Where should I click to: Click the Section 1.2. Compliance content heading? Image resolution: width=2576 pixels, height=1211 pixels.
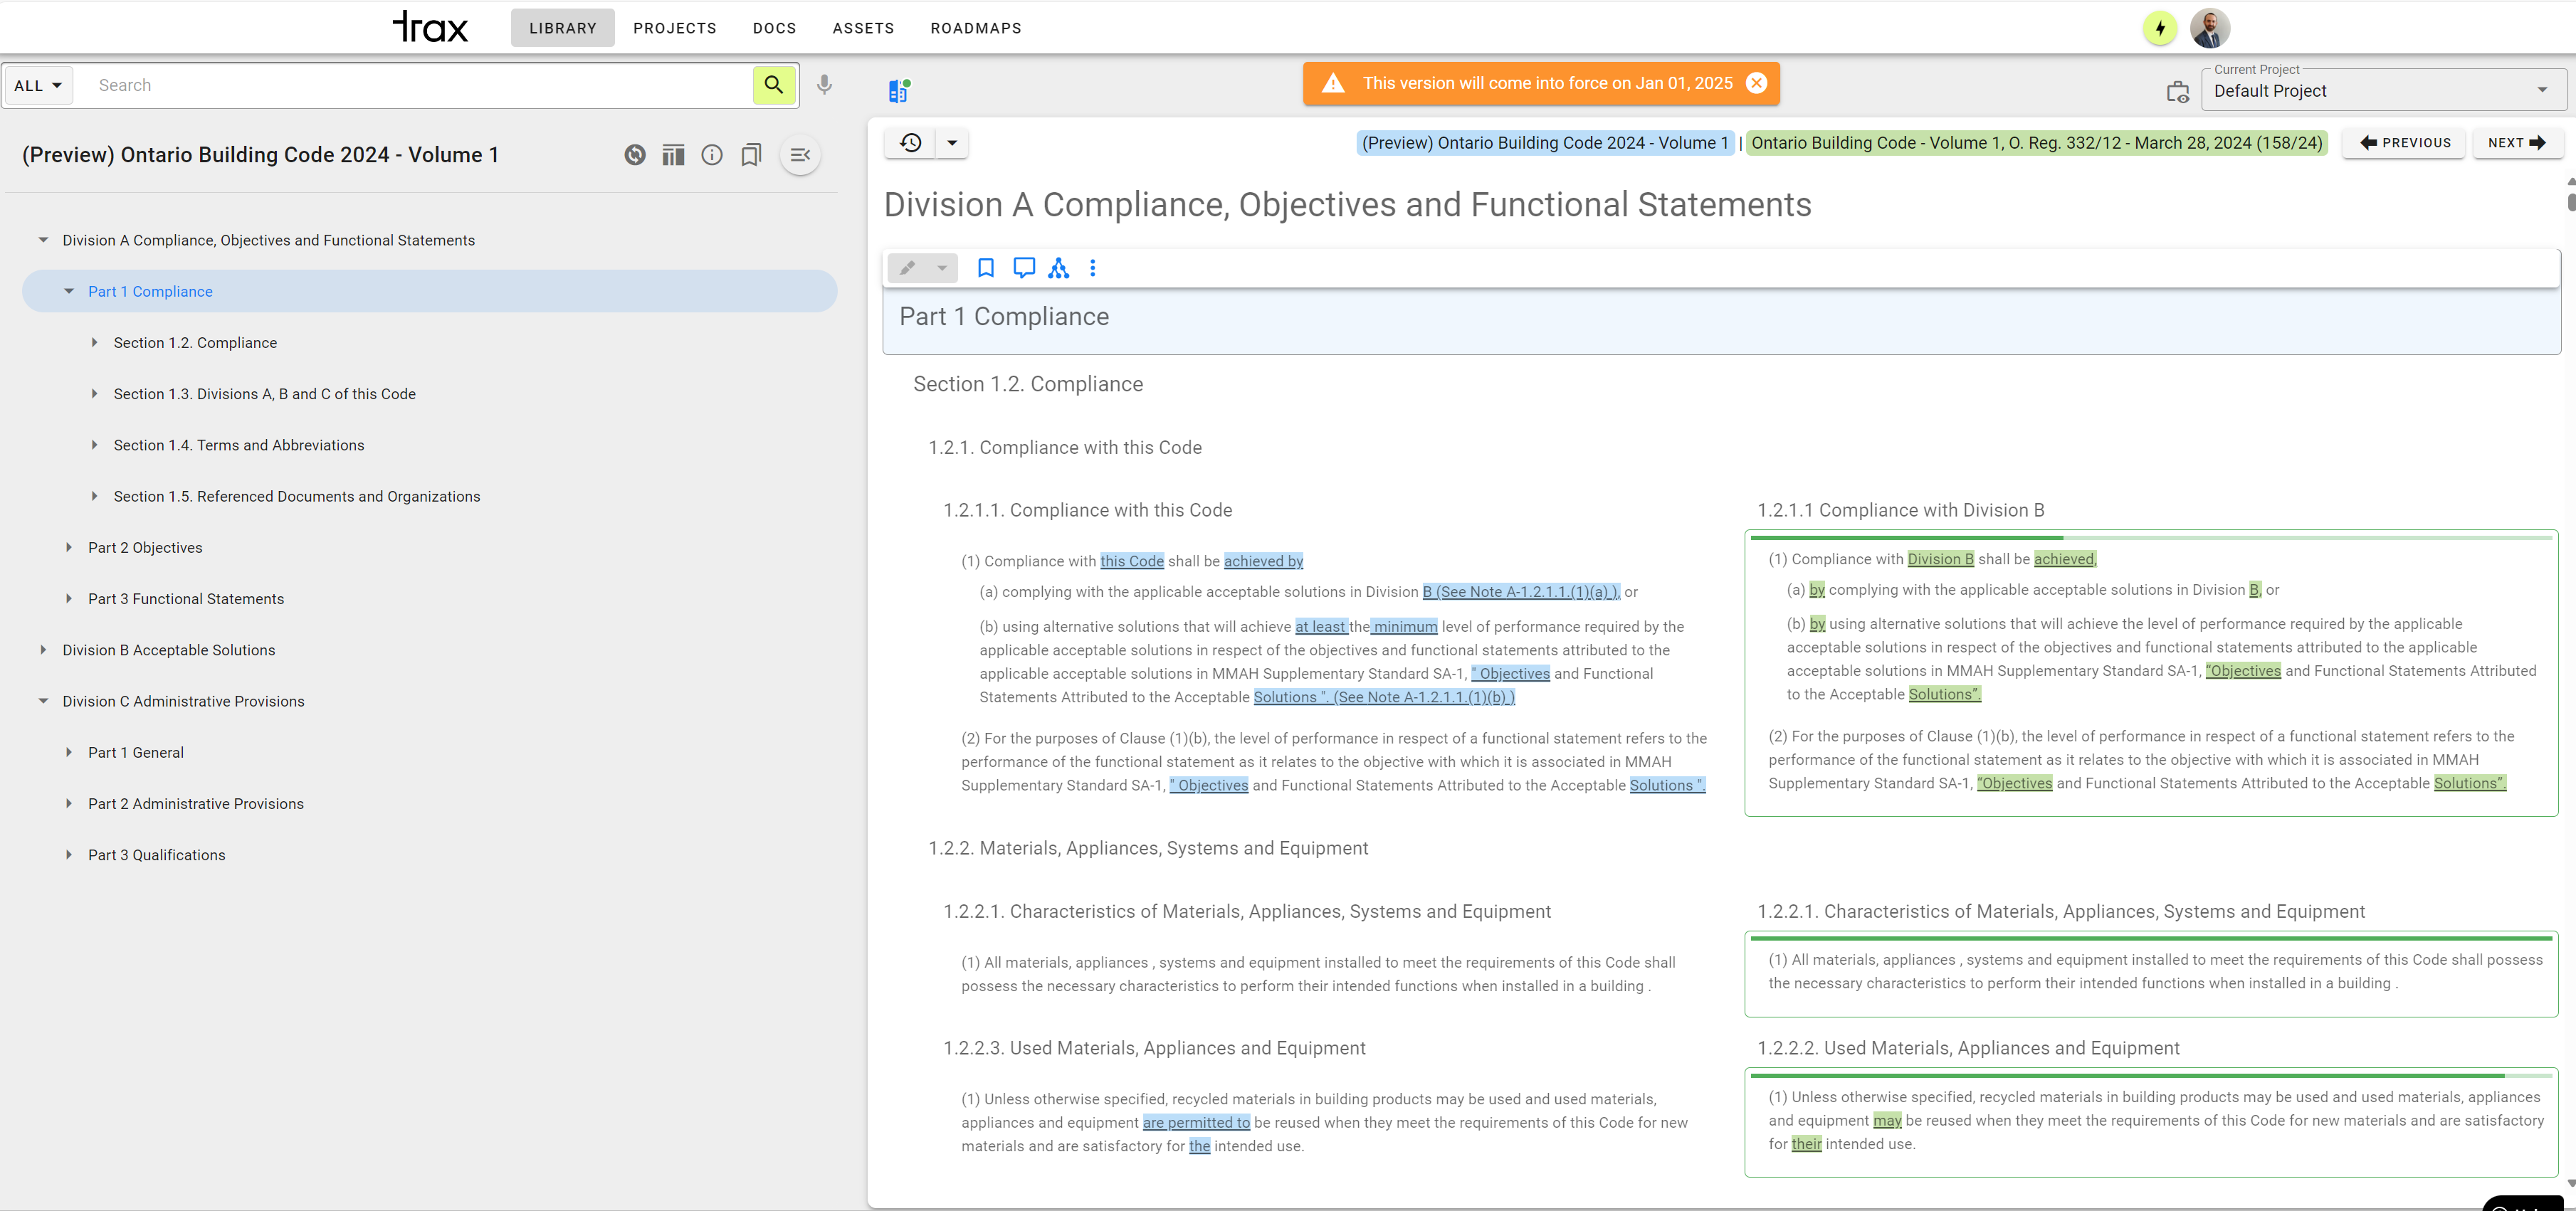coord(1028,384)
